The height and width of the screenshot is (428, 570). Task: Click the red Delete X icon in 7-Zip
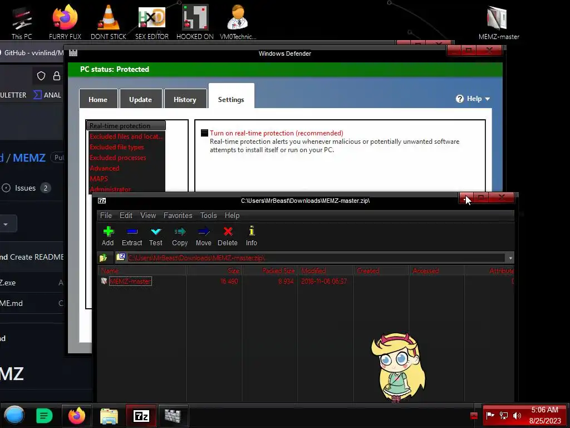(x=228, y=231)
